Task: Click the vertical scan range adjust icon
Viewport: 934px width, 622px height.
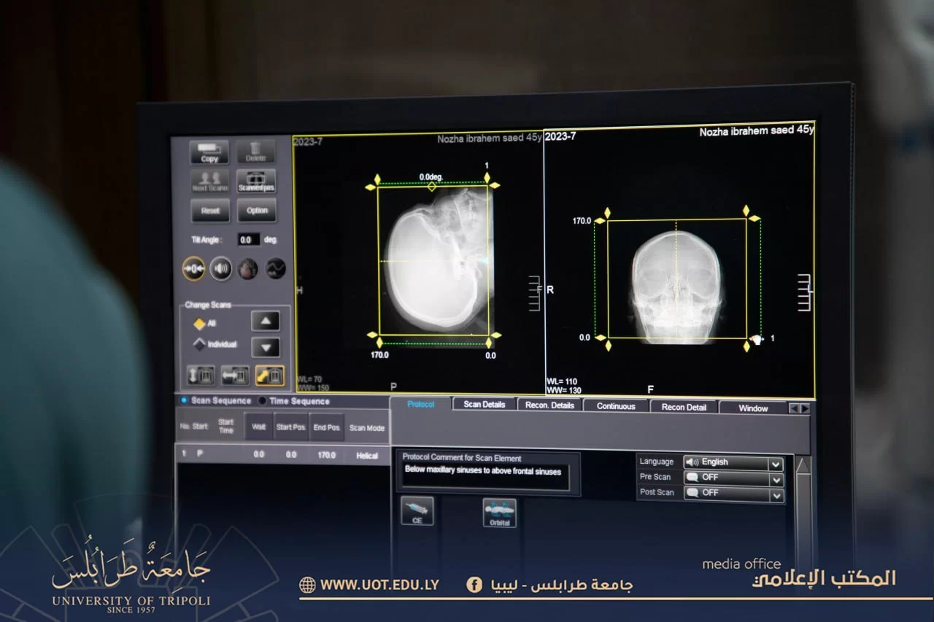Action: (x=201, y=375)
